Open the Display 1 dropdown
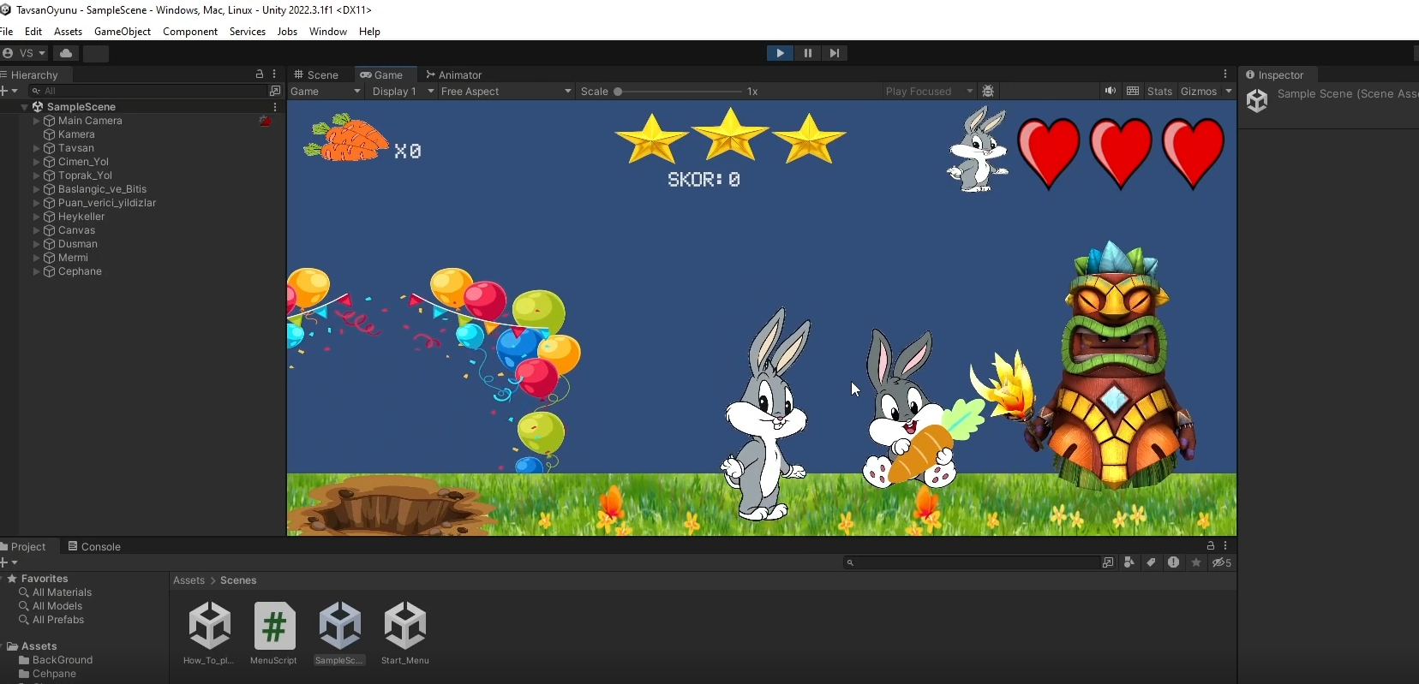Image resolution: width=1419 pixels, height=684 pixels. tap(403, 92)
